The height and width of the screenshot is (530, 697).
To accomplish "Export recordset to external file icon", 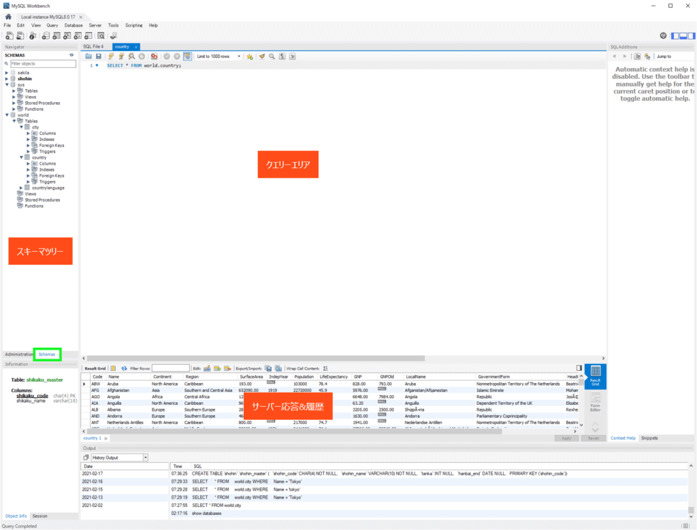I will (268, 368).
